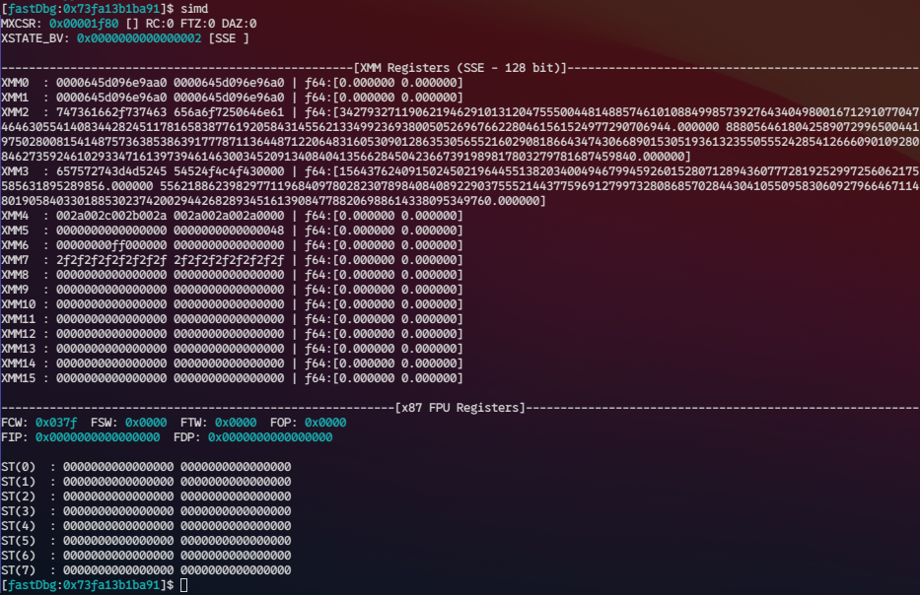Click the MXCSR value 0x00001f80
This screenshot has height=595, width=920.
pyautogui.click(x=83, y=24)
